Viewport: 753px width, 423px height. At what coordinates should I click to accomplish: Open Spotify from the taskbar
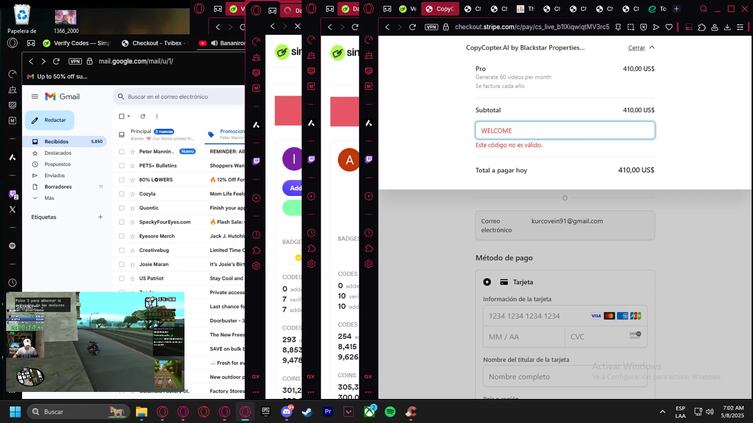pos(390,412)
